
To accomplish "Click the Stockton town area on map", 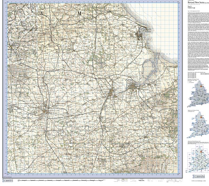I will pyautogui.click(x=112, y=94).
